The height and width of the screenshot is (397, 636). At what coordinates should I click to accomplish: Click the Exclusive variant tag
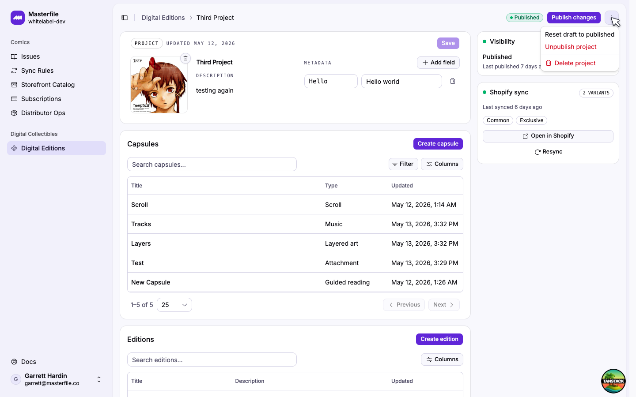531,120
